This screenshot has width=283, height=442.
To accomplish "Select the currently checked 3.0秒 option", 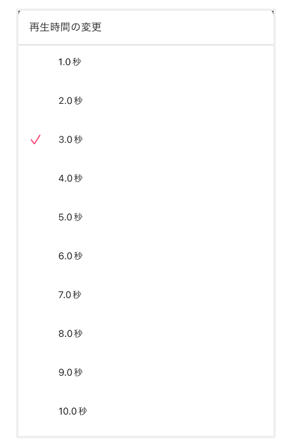I will pos(146,139).
